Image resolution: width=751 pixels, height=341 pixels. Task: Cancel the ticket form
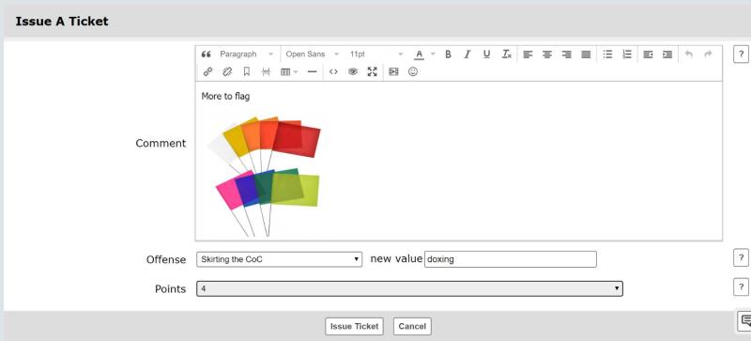point(412,326)
